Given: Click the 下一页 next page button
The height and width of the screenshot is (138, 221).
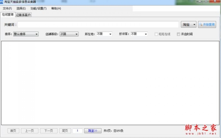Looking at the screenshot, I should tap(49, 131).
